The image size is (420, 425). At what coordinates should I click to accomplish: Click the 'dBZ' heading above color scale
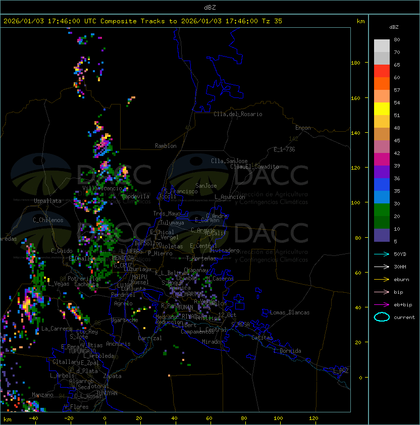pos(394,27)
